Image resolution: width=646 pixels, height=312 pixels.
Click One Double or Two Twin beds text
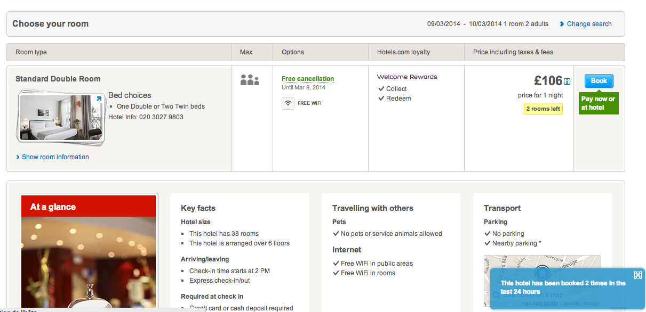[161, 106]
